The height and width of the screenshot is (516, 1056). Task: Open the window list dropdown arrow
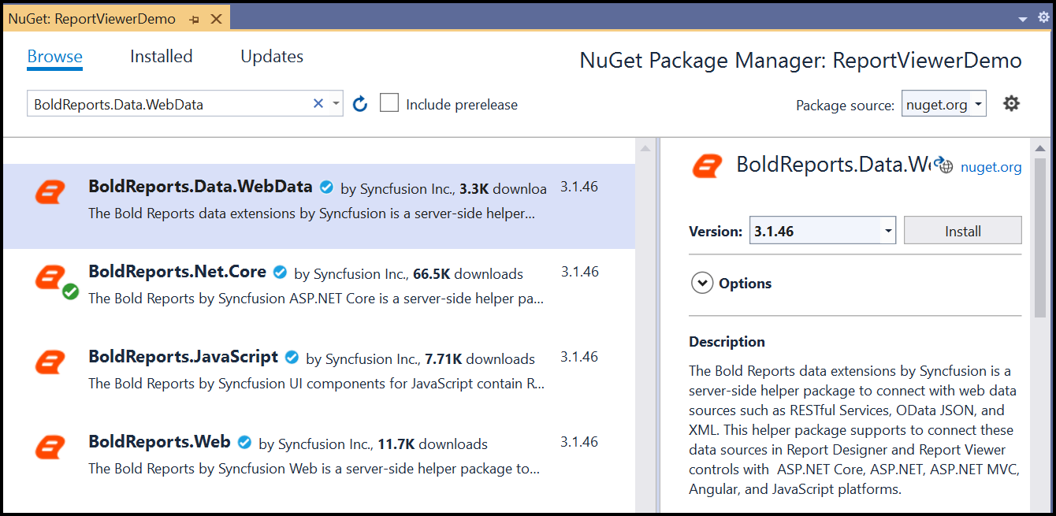(x=1023, y=19)
